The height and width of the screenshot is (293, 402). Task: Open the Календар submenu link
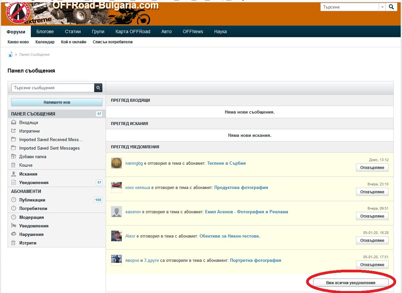(45, 42)
